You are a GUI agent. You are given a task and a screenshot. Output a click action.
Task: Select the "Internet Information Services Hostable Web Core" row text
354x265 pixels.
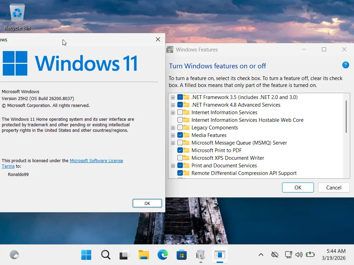pyautogui.click(x=248, y=120)
